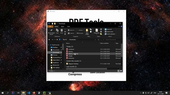Screen dimensions: 170x95
Task: Open the Windows Start menu
Action: click(2, 93)
